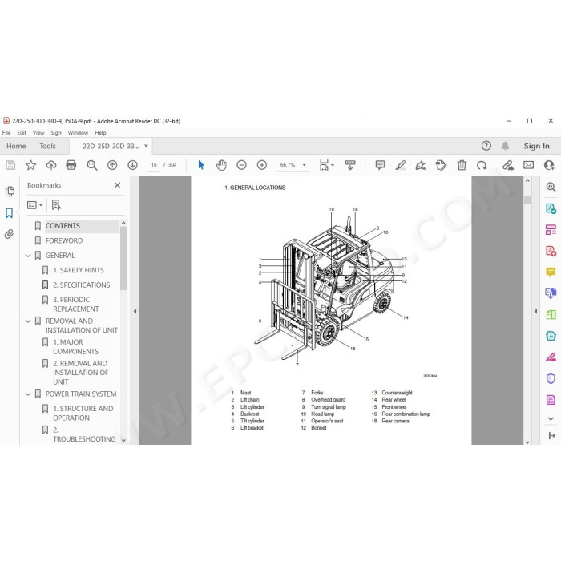Go to previous page arrow
561x561 pixels.
[112, 165]
